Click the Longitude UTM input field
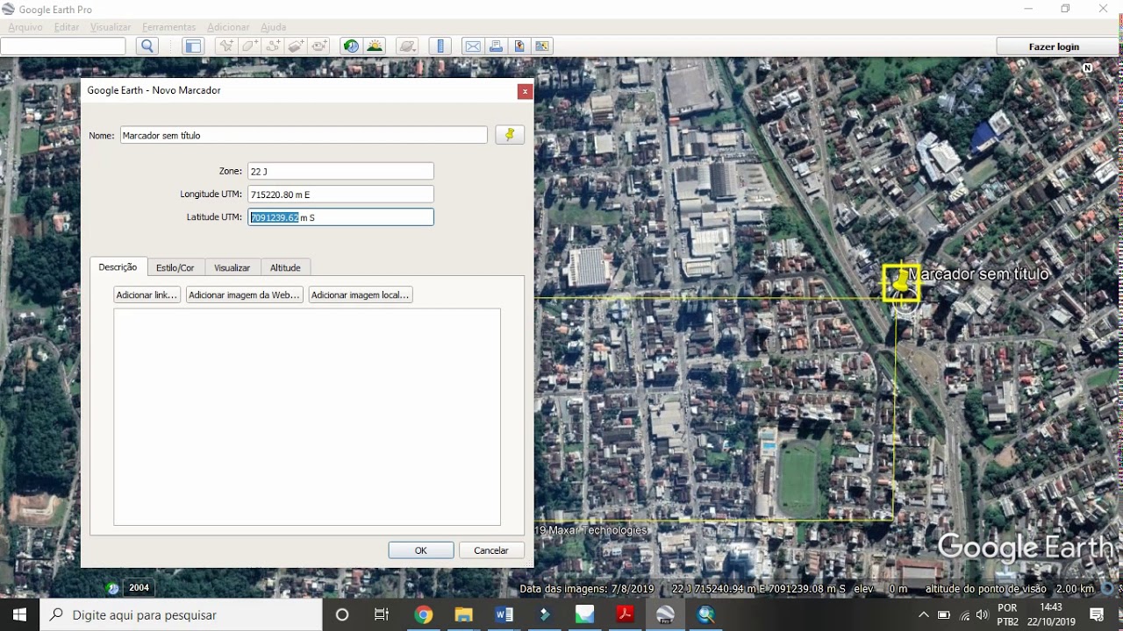The height and width of the screenshot is (631, 1123). [x=340, y=194]
